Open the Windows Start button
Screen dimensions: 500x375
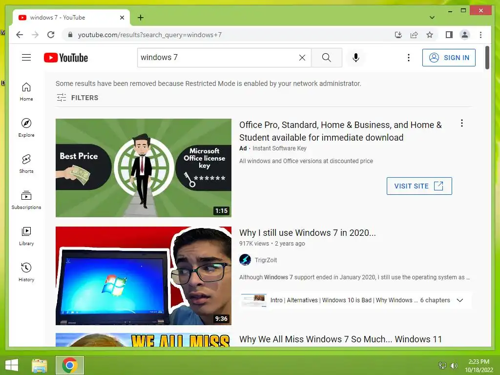[12, 365]
